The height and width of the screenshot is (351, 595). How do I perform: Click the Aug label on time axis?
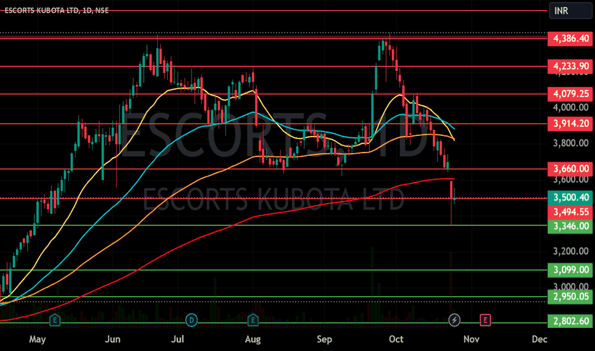click(253, 339)
